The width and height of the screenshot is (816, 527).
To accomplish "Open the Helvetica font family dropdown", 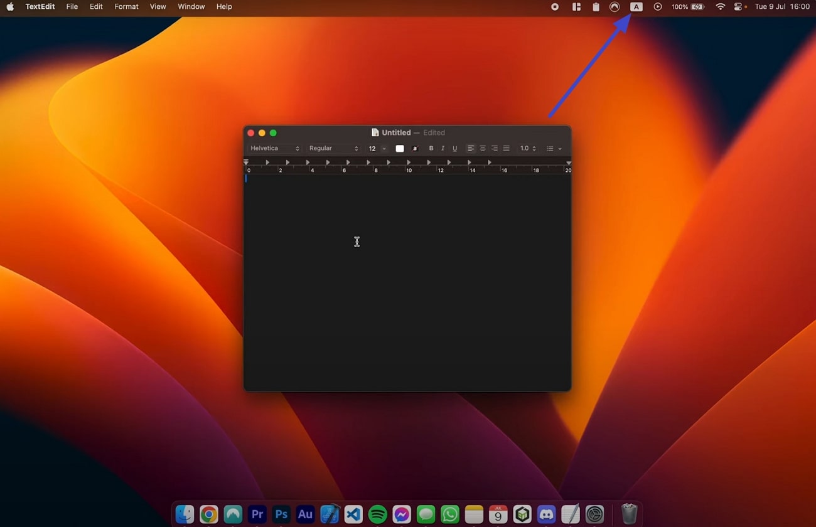I will (x=275, y=149).
